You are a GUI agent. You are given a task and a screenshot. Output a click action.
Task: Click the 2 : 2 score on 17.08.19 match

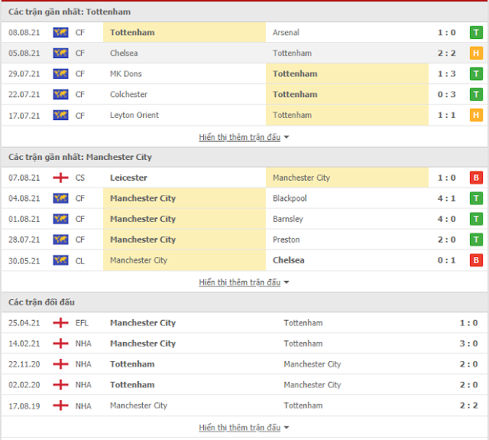coord(468,406)
